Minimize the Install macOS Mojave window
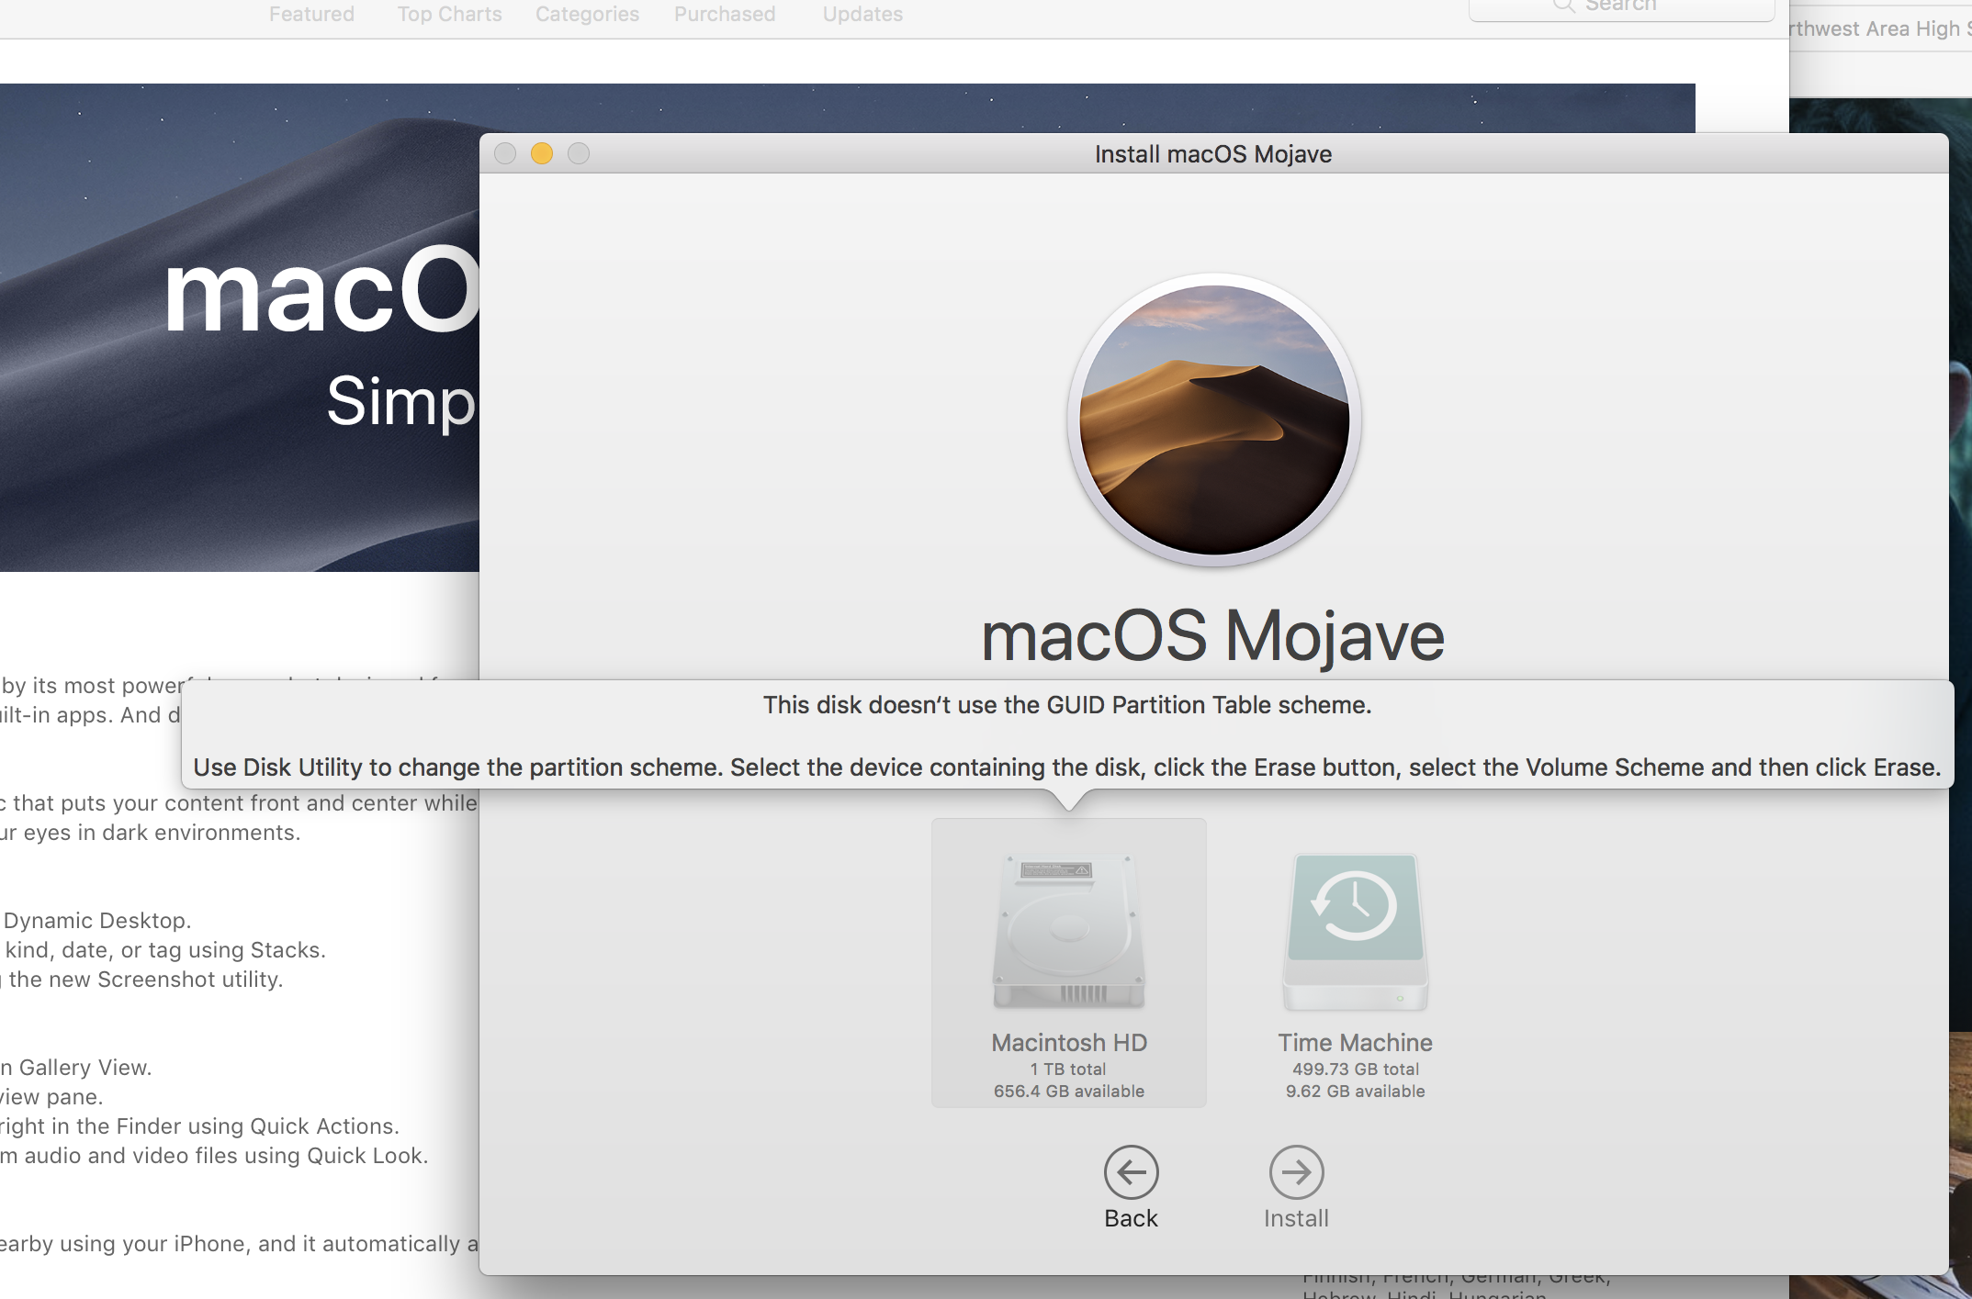Screen dimensions: 1972x1299 (x=542, y=153)
